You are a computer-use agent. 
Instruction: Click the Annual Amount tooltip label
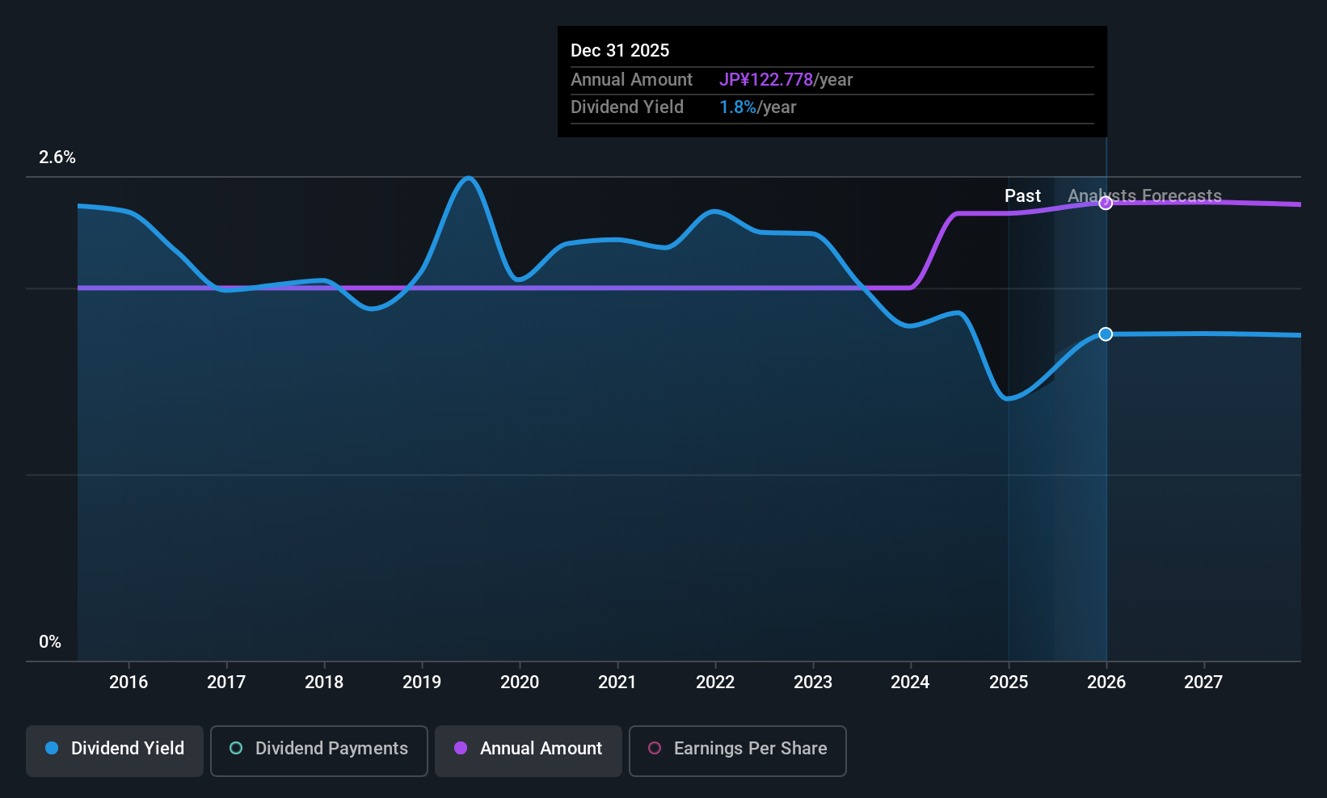tap(631, 80)
